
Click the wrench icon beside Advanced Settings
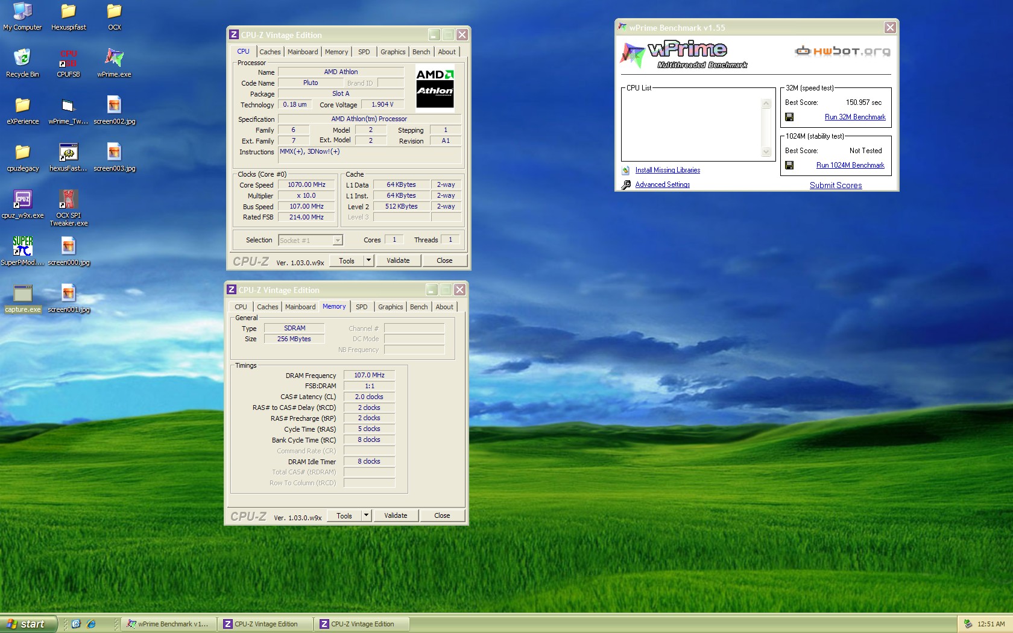(626, 184)
